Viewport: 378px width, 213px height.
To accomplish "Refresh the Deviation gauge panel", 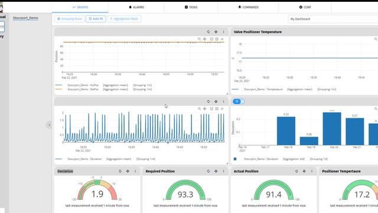I will point(120,171).
